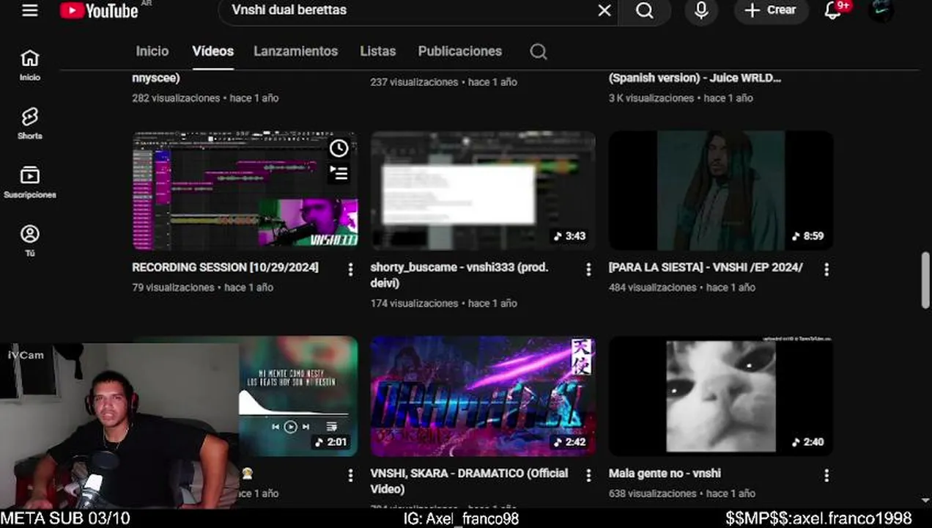The width and height of the screenshot is (932, 528).
Task: Click 'nnyscee)' title fragment
Action: point(156,78)
